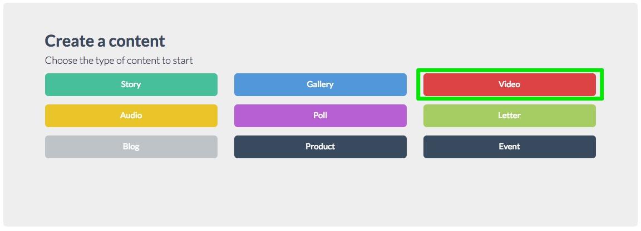Image resolution: width=641 pixels, height=231 pixels.
Task: Click the Story content button
Action: tap(131, 84)
